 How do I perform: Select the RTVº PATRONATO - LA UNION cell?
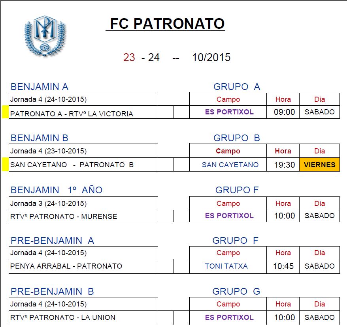(63, 318)
